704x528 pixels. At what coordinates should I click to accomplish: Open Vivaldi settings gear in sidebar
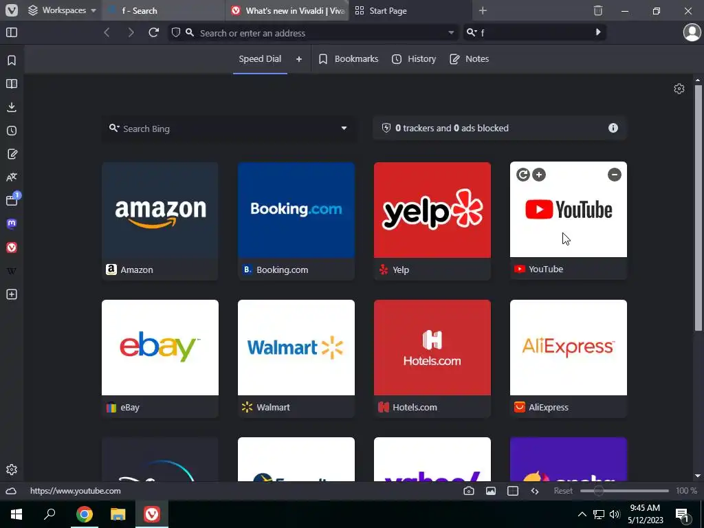coord(12,470)
